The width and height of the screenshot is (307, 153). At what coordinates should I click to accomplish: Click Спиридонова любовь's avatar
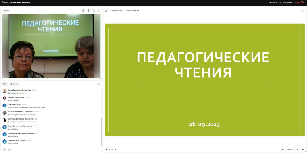coord(4,141)
